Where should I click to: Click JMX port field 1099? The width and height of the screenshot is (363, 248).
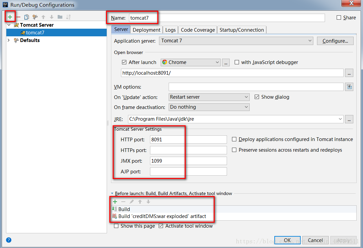tap(188, 161)
